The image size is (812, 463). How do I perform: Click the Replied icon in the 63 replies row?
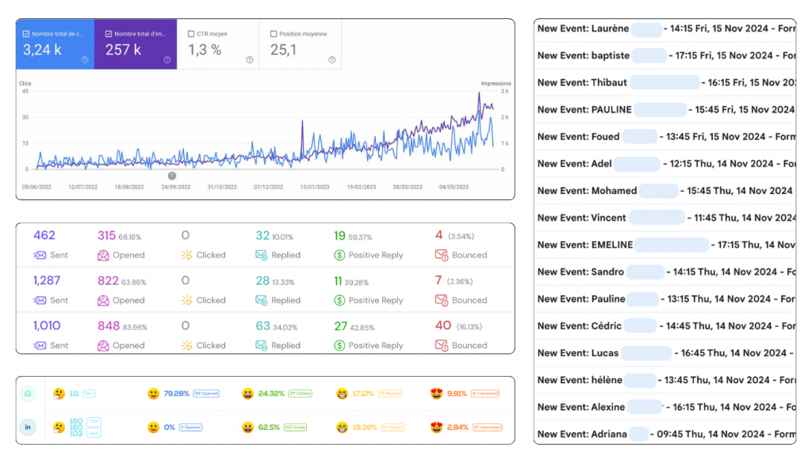[x=261, y=346]
